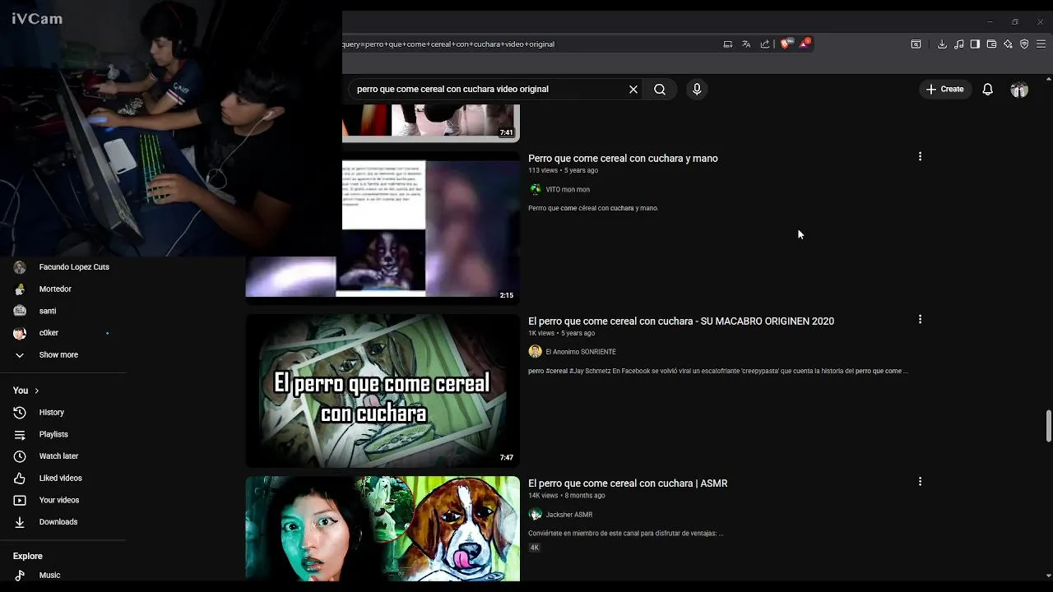1053x592 pixels.
Task: Start voice search with the microphone icon
Action: (x=697, y=89)
